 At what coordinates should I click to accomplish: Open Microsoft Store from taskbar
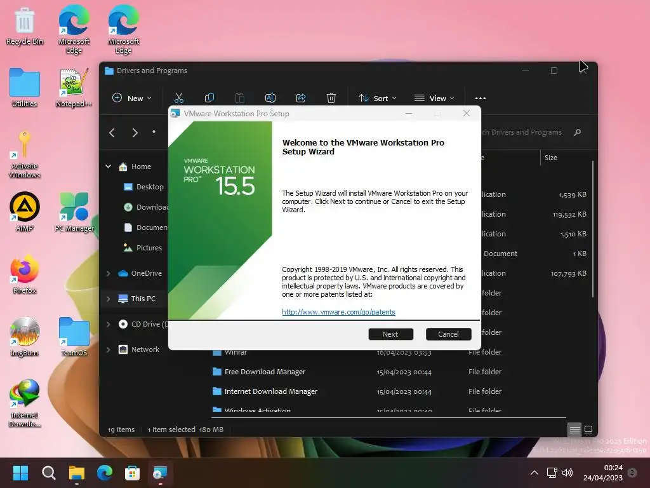pos(132,473)
